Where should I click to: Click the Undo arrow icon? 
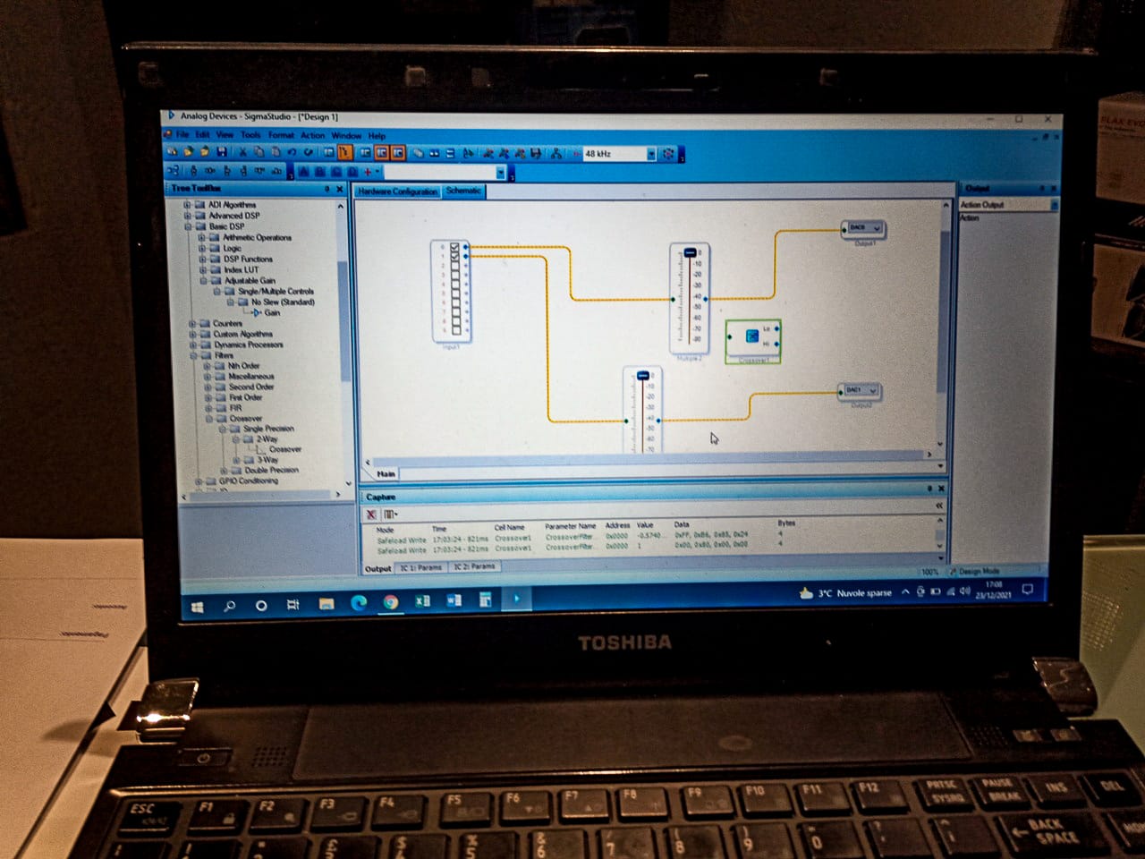[292, 152]
